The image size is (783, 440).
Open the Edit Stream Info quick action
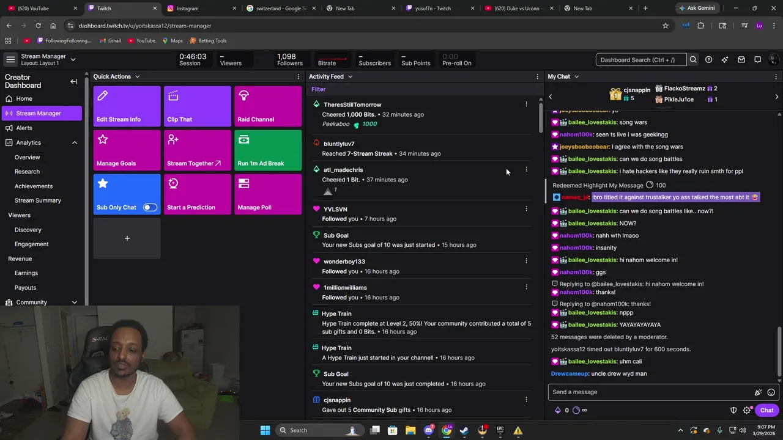[x=127, y=106]
